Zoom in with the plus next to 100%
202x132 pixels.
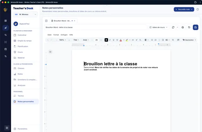69,40
